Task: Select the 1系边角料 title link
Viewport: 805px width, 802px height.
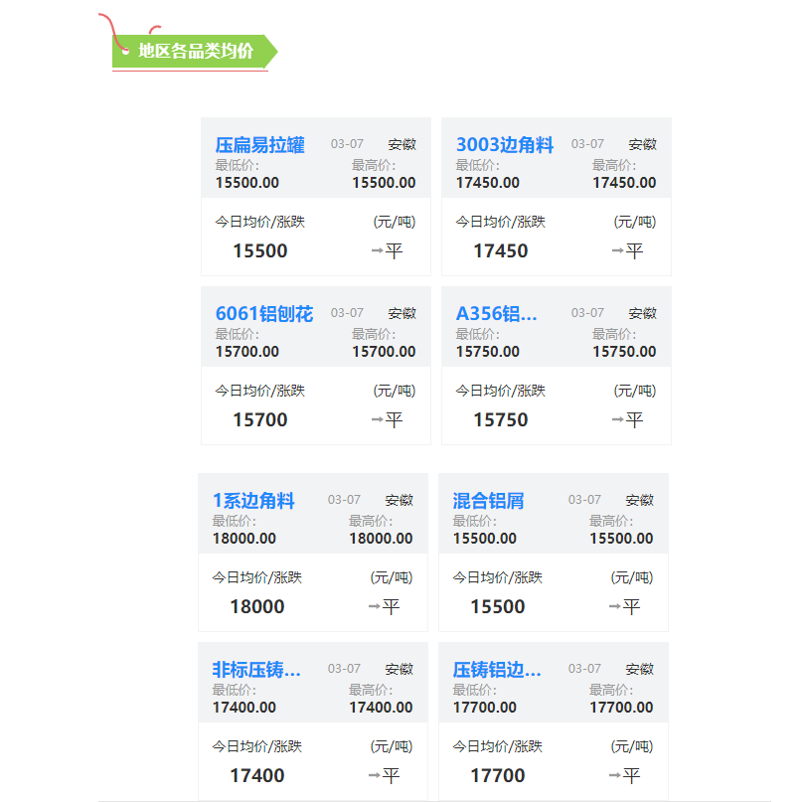Action: (x=253, y=501)
